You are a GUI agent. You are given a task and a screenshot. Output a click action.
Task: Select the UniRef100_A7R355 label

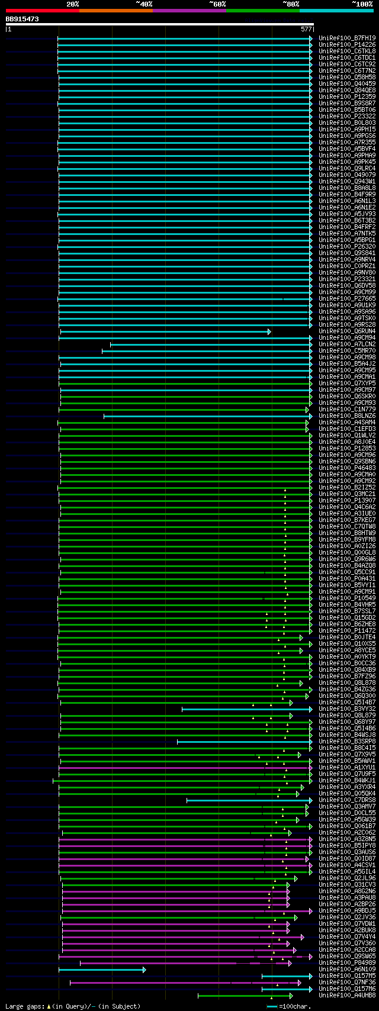tap(347, 142)
